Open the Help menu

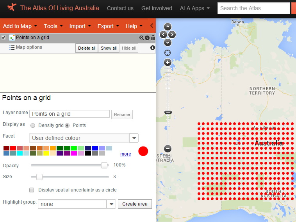tap(134, 26)
